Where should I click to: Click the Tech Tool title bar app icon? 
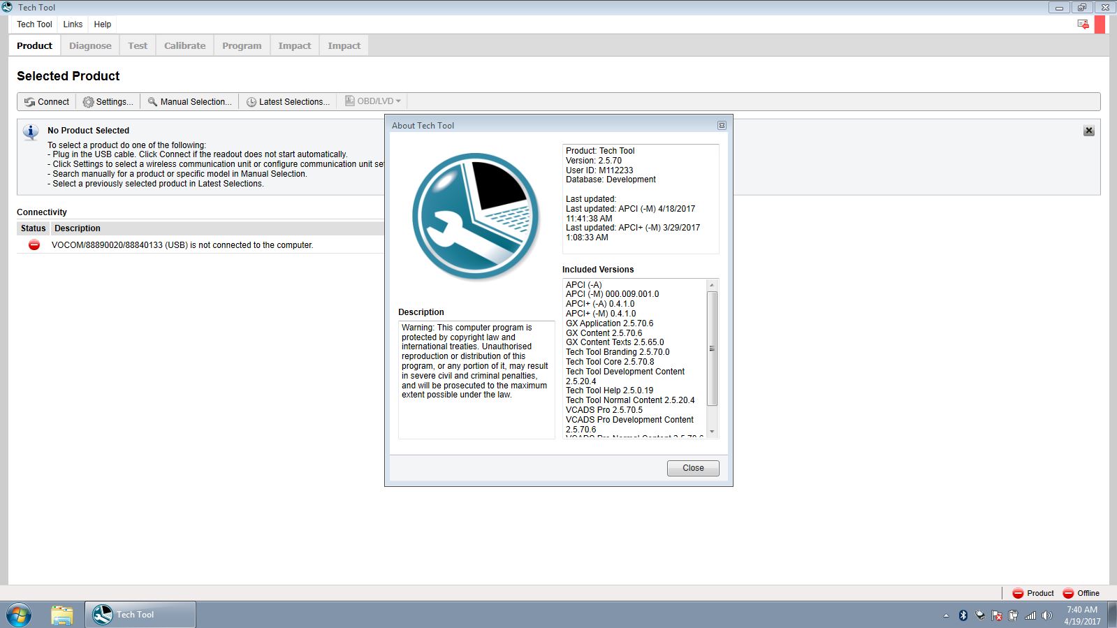coord(7,7)
